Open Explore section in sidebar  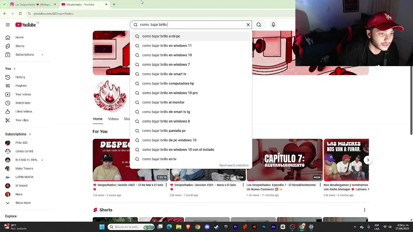tap(11, 216)
